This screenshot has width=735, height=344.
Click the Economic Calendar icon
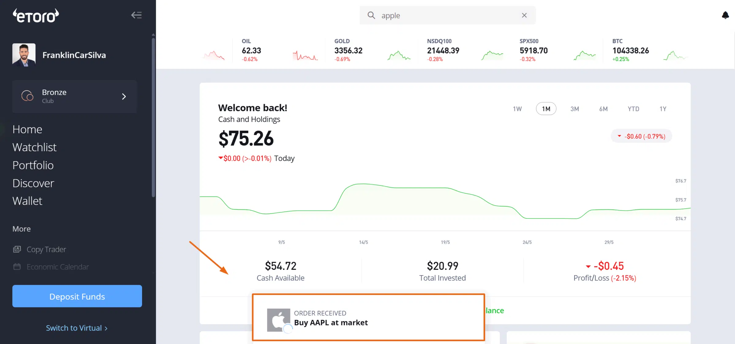click(17, 267)
